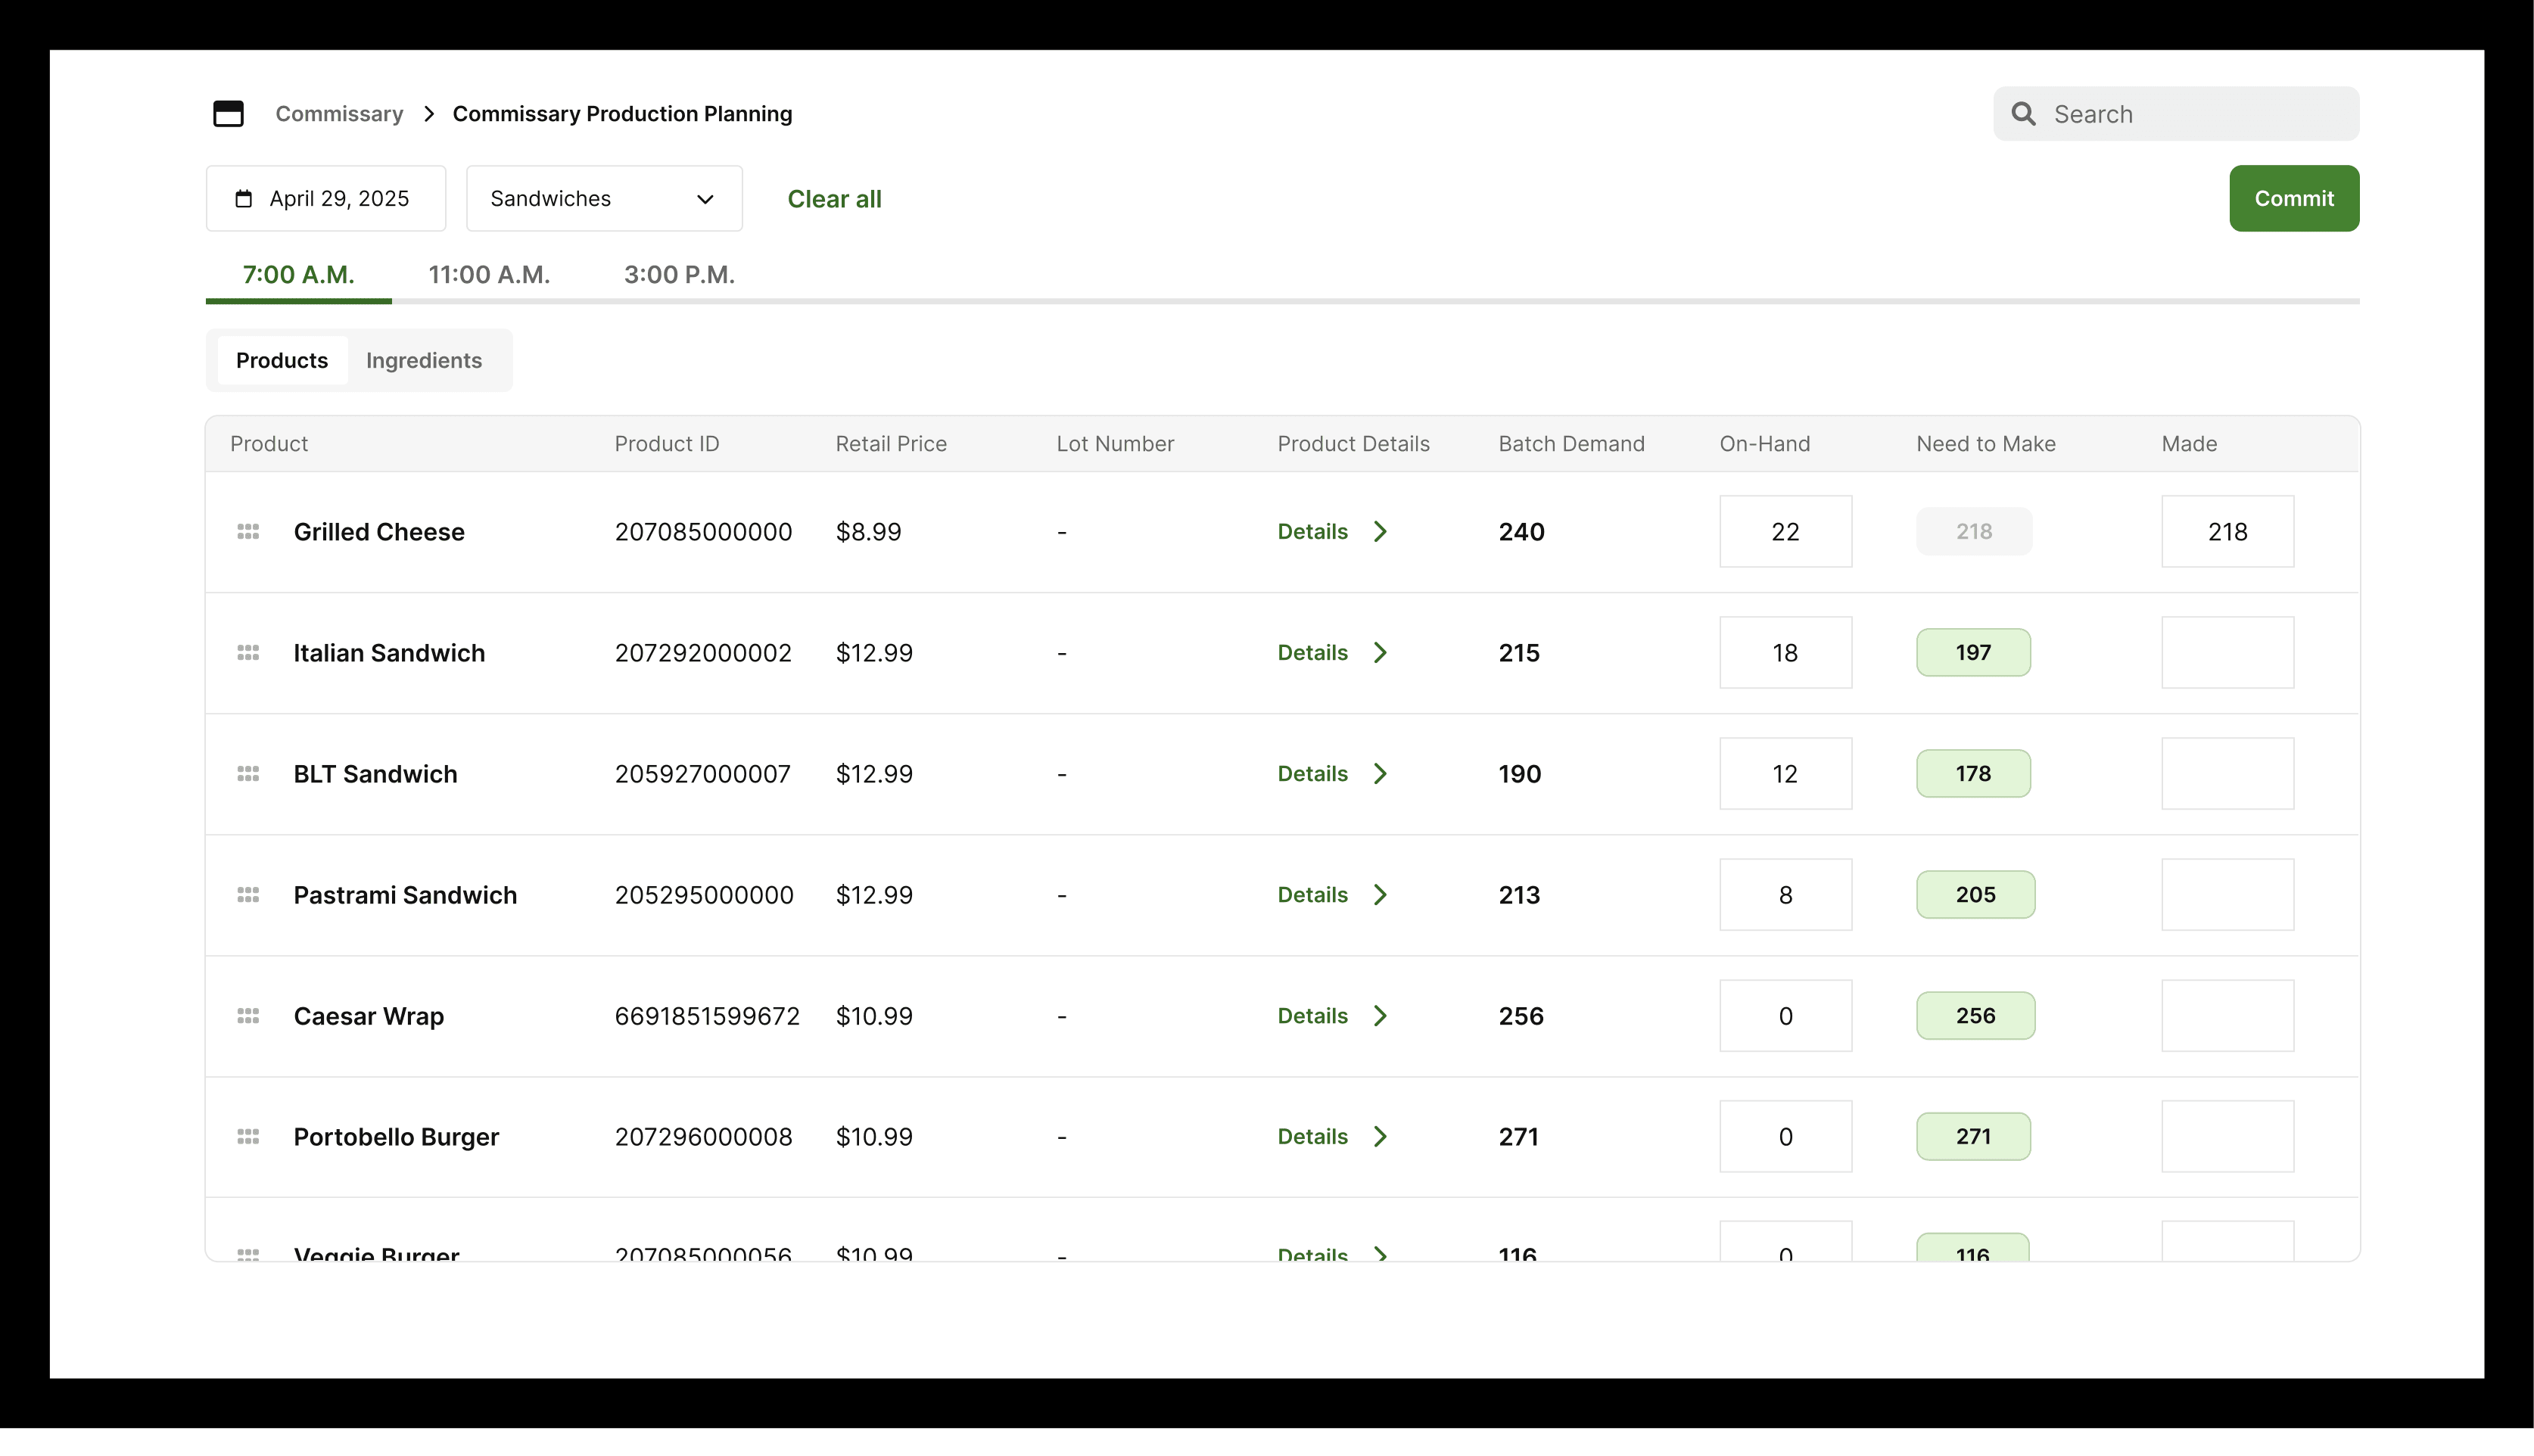This screenshot has height=1456, width=2534.
Task: Click Made field for Italian Sandwich
Action: 2227,653
